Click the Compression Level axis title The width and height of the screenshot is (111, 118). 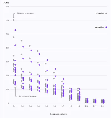click(59, 114)
